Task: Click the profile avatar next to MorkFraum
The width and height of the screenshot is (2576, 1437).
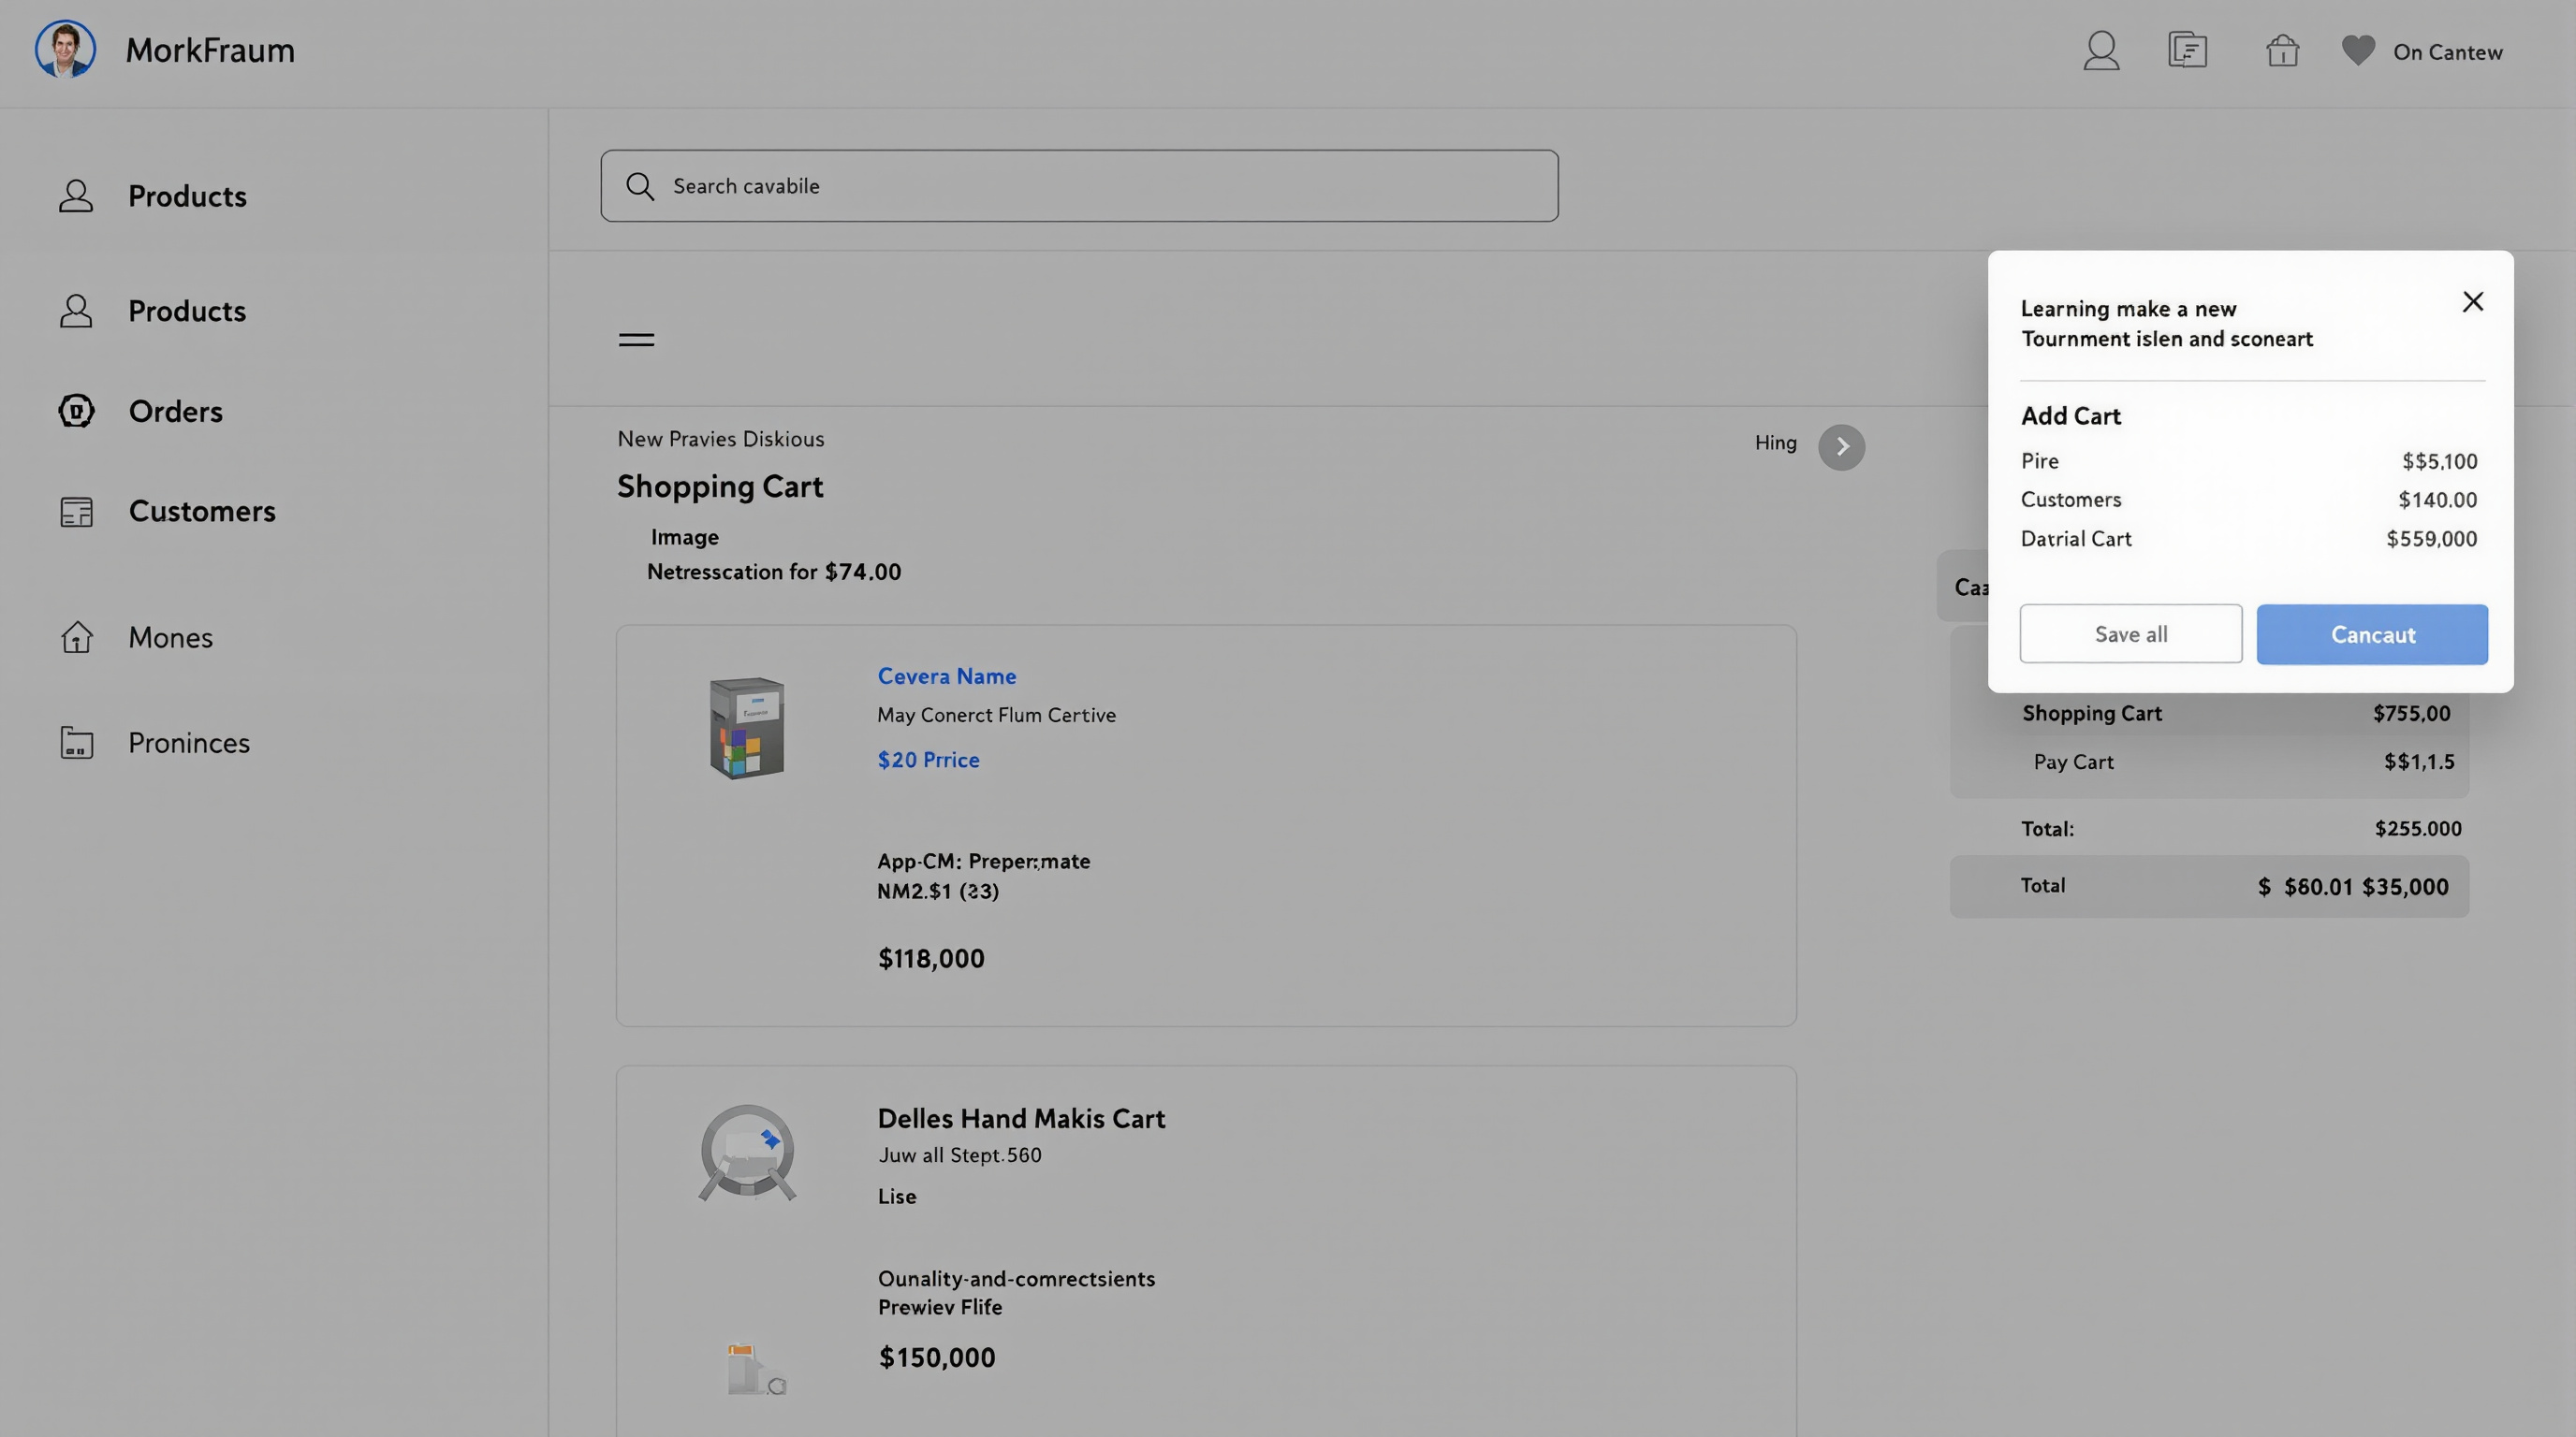Action: coord(66,49)
